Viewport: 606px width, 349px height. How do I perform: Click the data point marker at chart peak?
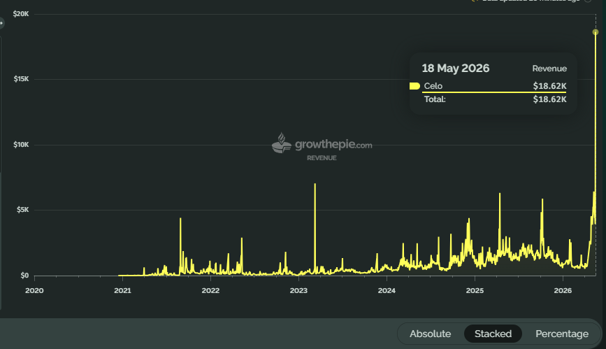(x=596, y=32)
